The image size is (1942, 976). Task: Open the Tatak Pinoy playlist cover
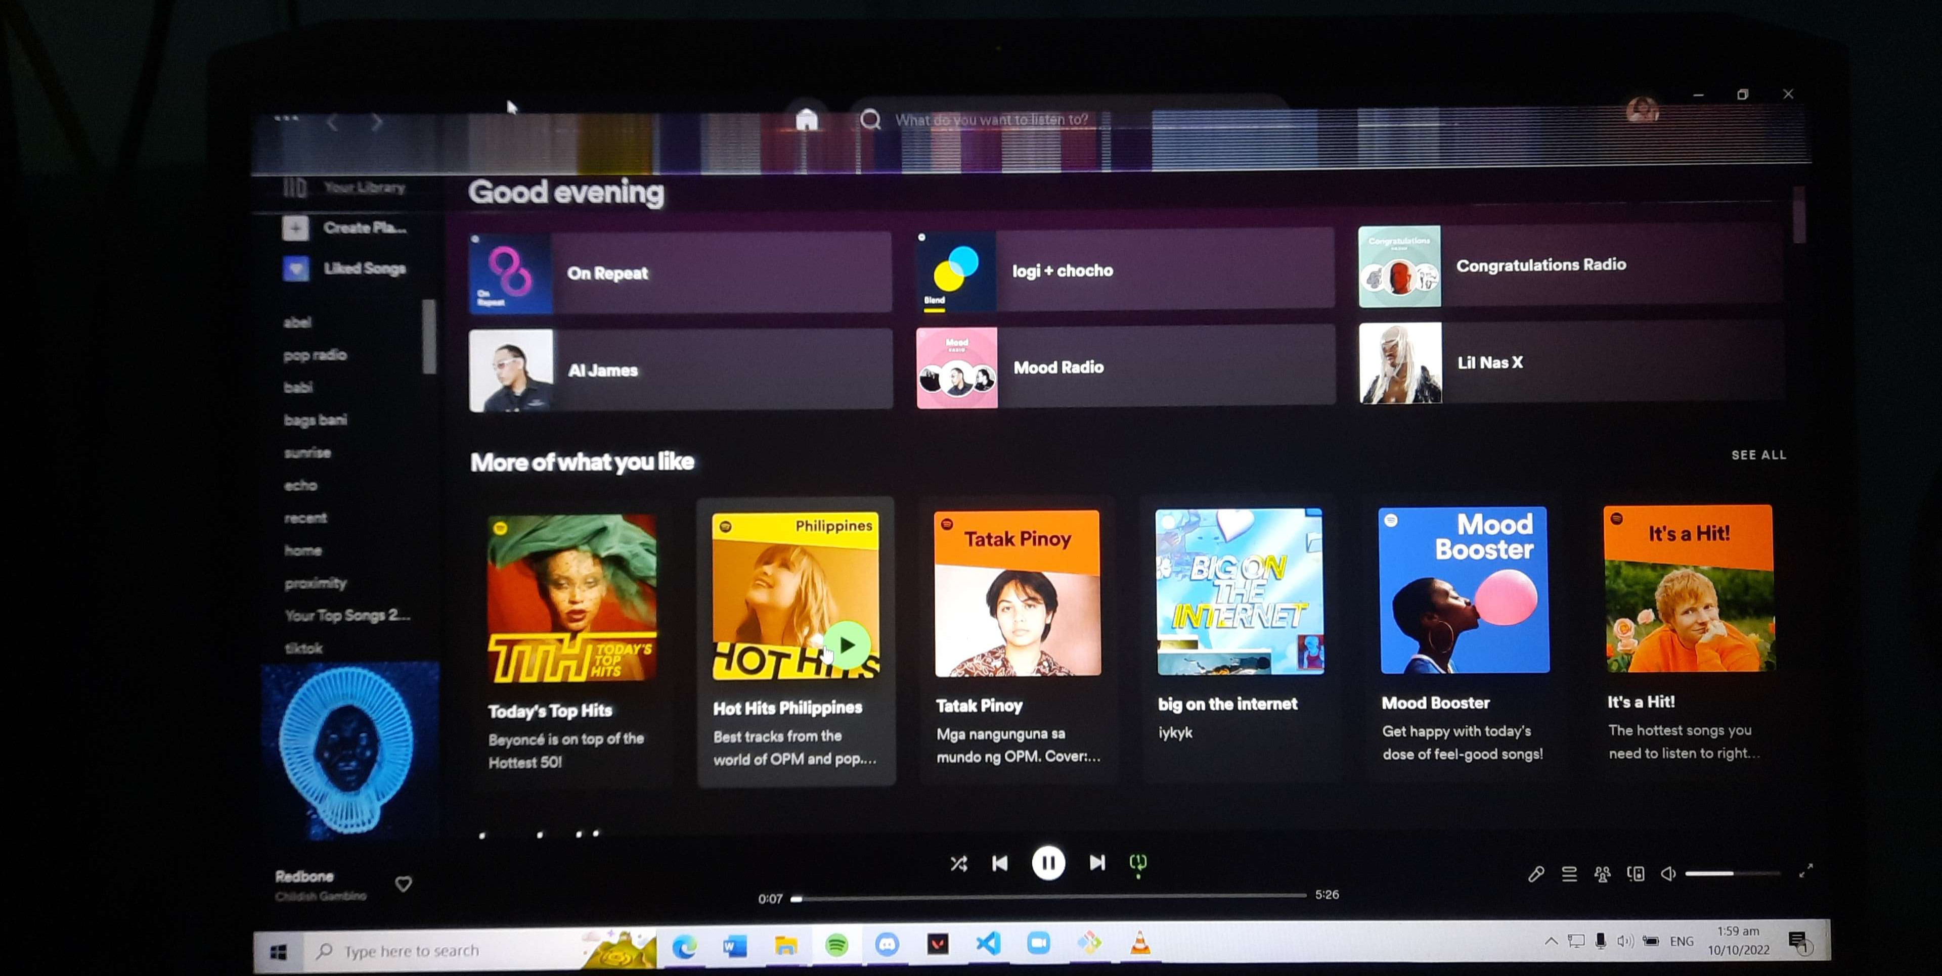coord(1018,593)
